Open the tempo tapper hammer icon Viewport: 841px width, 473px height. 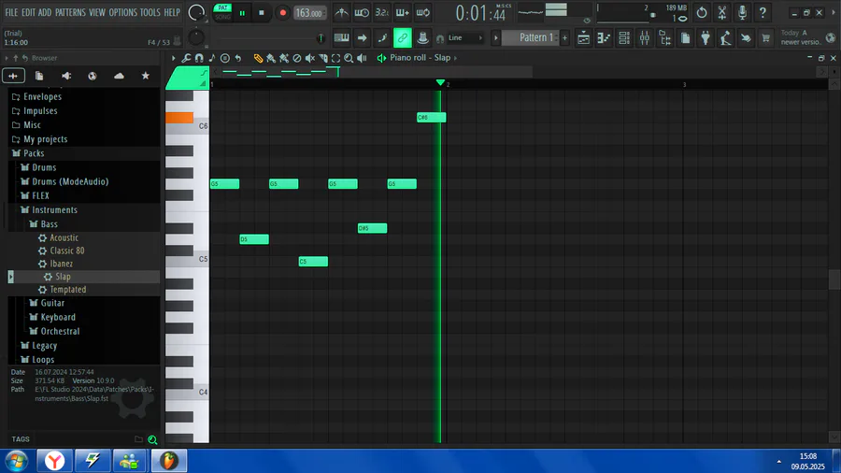coord(726,38)
